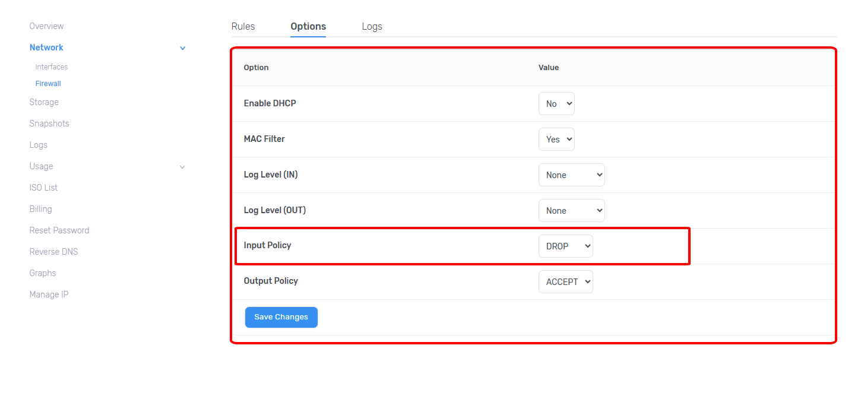The image size is (861, 418).
Task: Select the Options tab
Action: (x=308, y=27)
